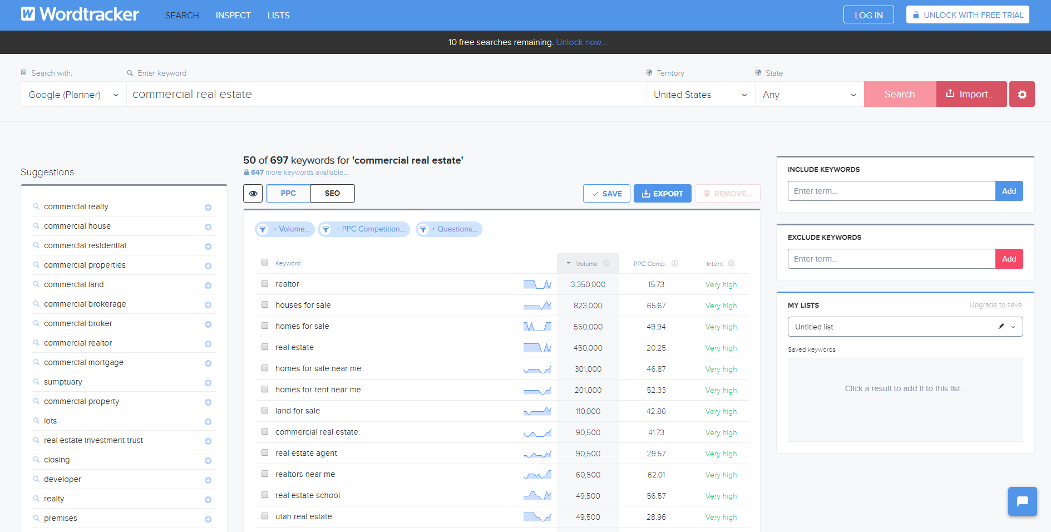The image size is (1051, 532).
Task: Open the Google (Planner) search source dropdown
Action: tap(73, 95)
